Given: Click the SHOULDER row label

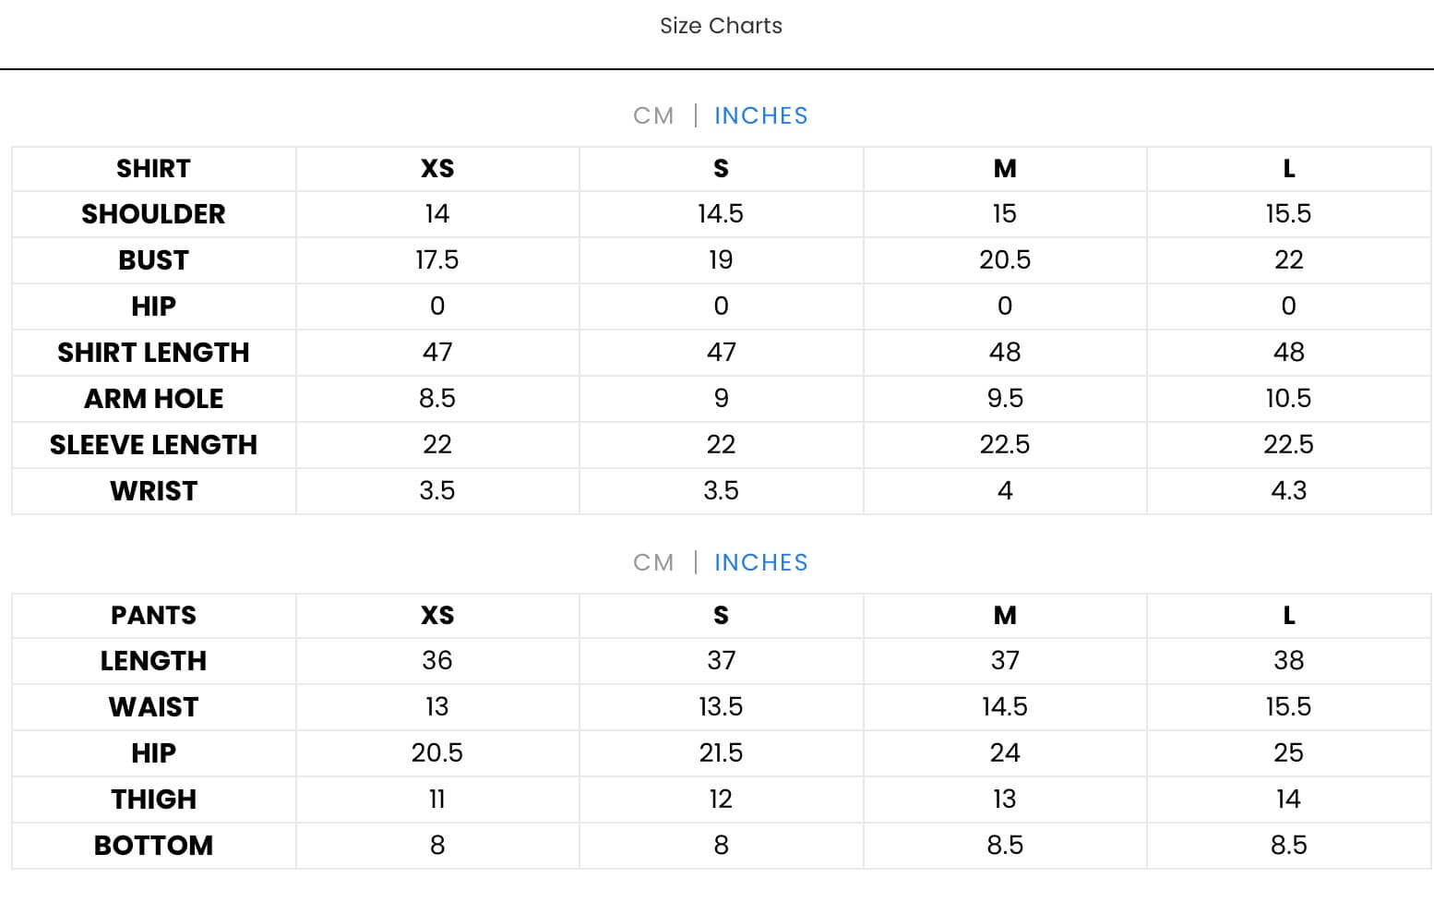Looking at the screenshot, I should pos(153,214).
